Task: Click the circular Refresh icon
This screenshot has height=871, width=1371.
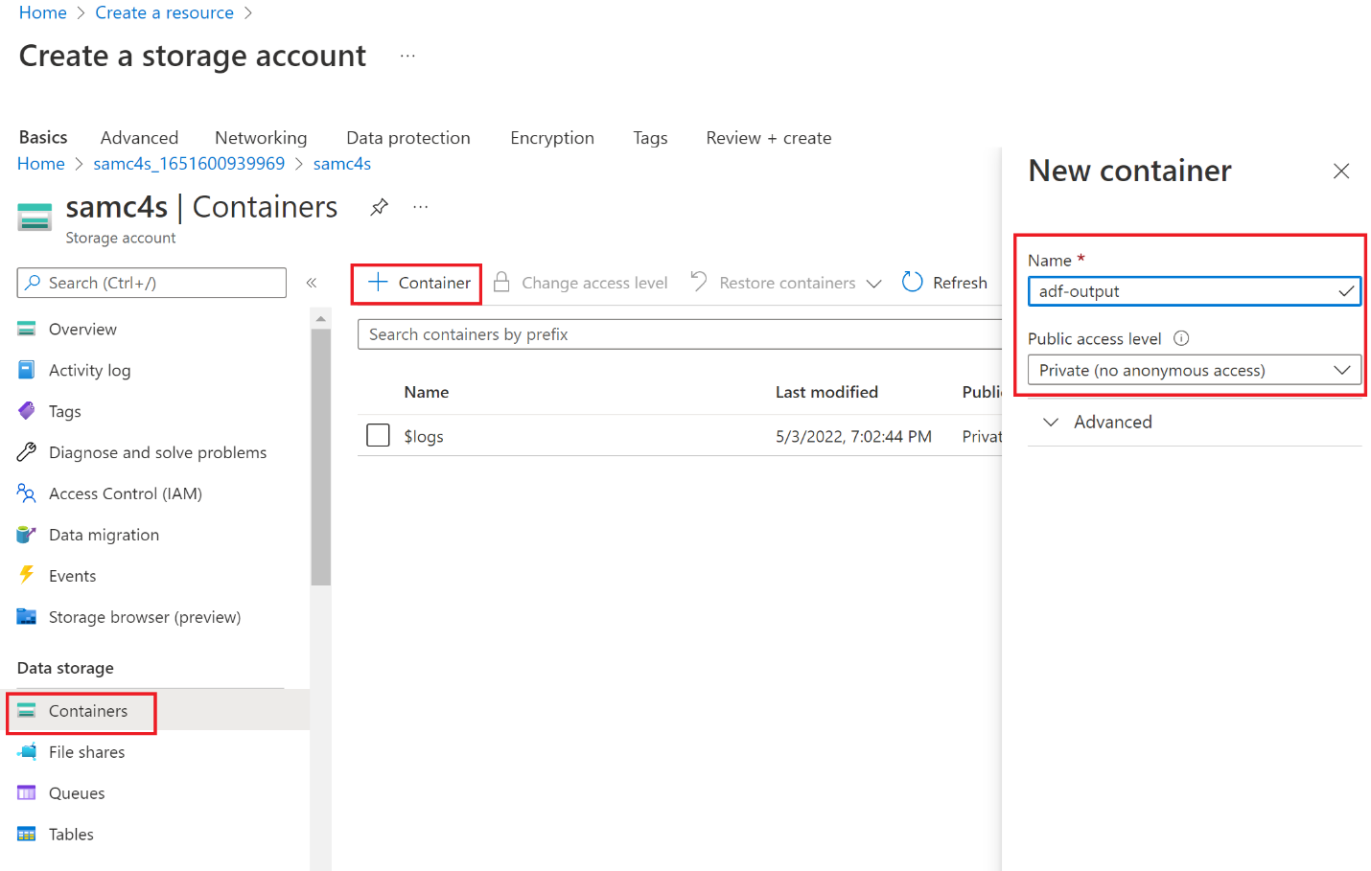Action: [913, 282]
